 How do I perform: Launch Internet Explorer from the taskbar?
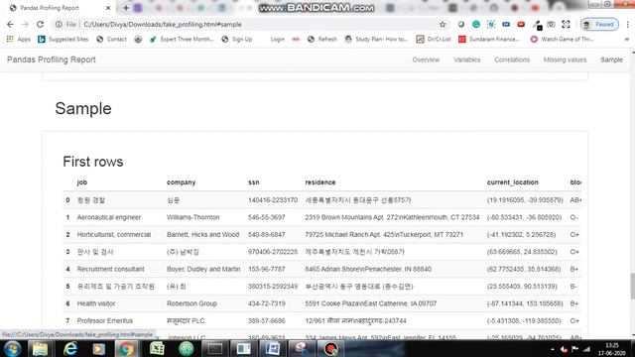[x=70, y=348]
